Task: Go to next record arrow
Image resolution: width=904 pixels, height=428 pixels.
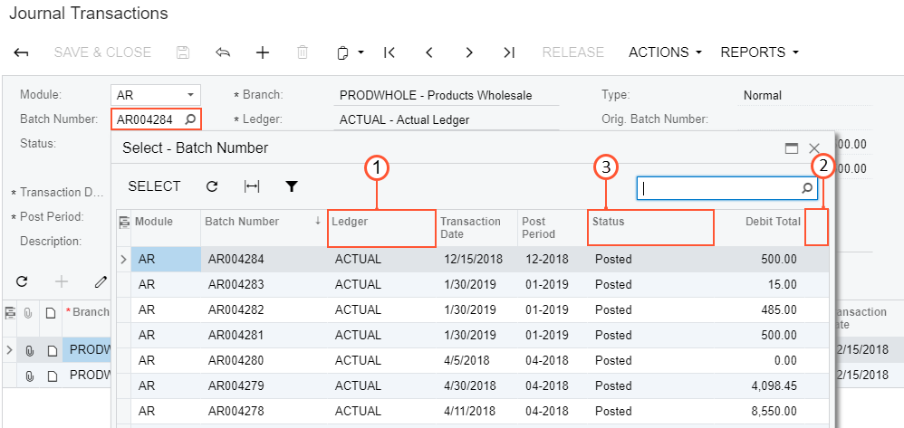Action: [469, 52]
